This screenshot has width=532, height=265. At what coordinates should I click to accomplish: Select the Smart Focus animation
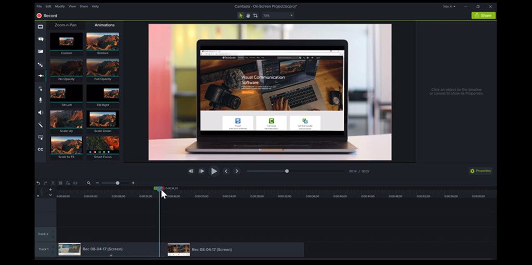point(102,148)
